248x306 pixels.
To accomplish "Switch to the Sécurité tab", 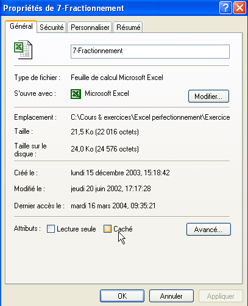I will 52,27.
